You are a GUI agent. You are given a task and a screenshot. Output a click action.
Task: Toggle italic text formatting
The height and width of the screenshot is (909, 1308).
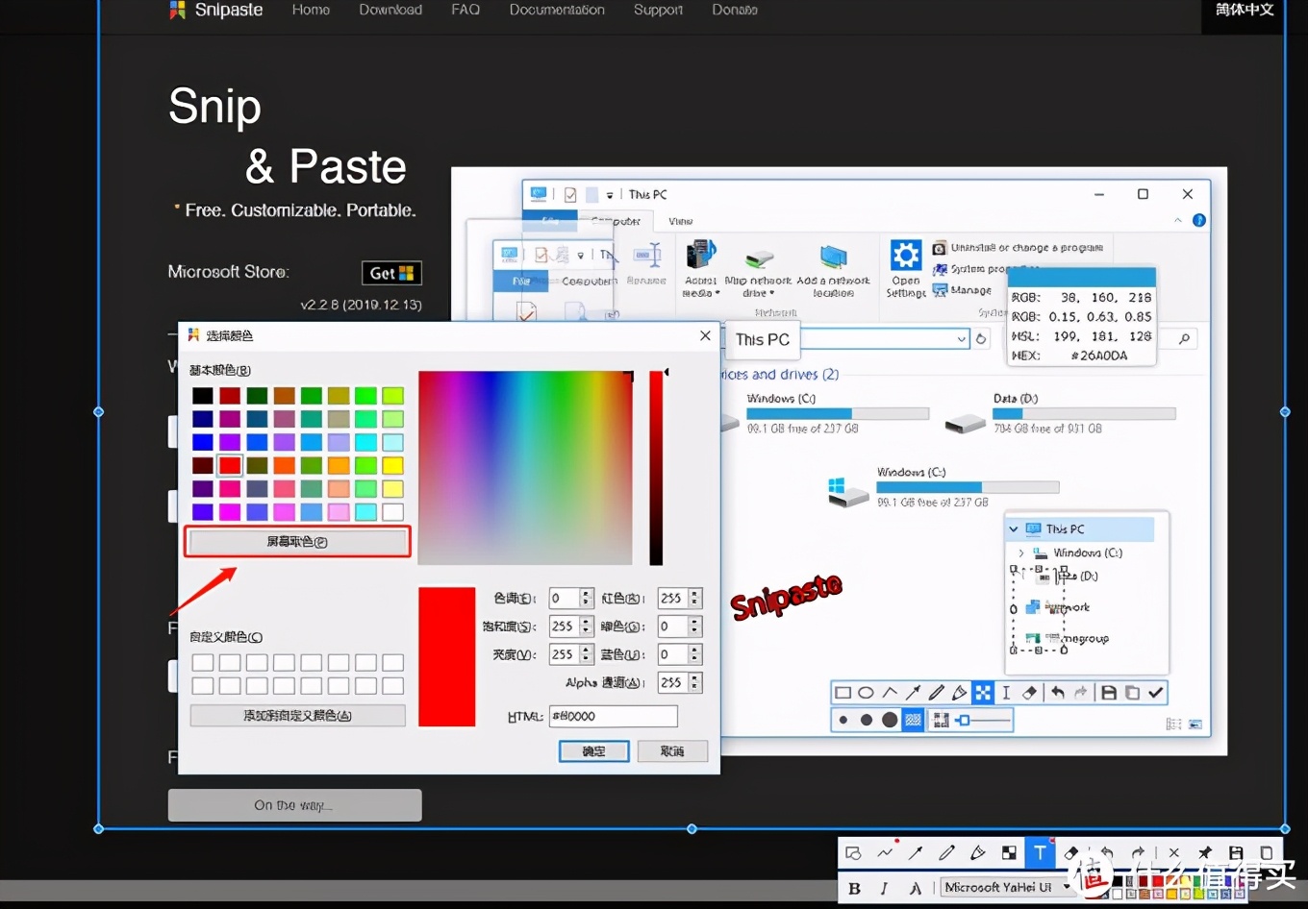pos(884,889)
